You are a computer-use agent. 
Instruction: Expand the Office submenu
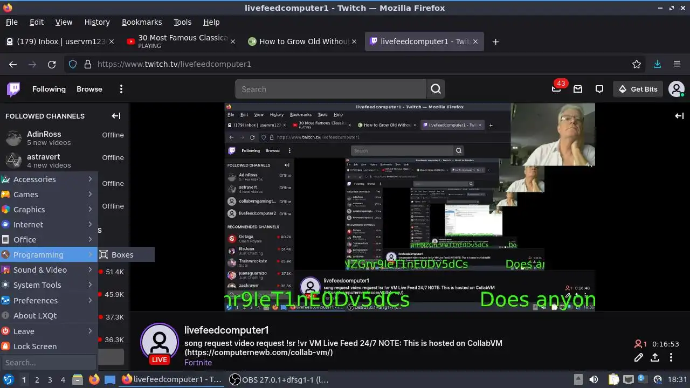49,239
